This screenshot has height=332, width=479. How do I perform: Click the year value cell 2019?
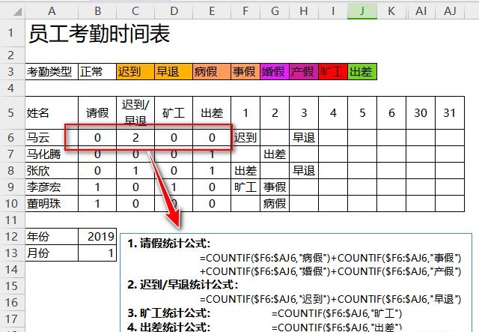pyautogui.click(x=99, y=236)
